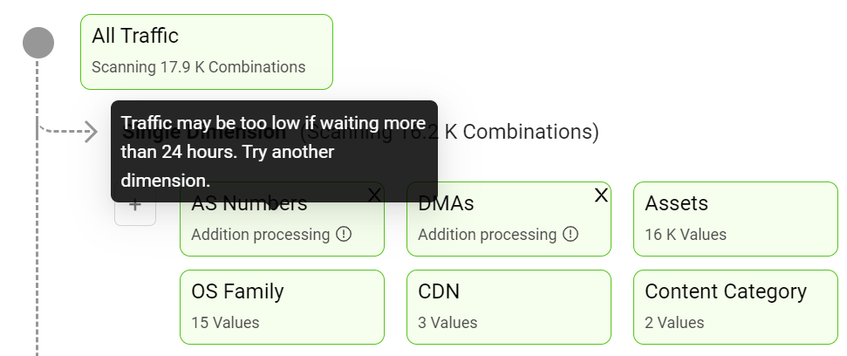Click the 15 Values label under OS Family

point(225,323)
